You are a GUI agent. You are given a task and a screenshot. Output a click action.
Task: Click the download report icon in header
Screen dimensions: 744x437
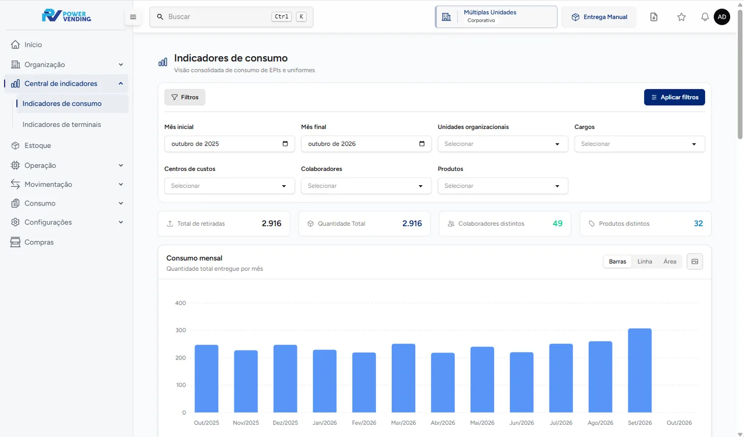click(x=654, y=17)
